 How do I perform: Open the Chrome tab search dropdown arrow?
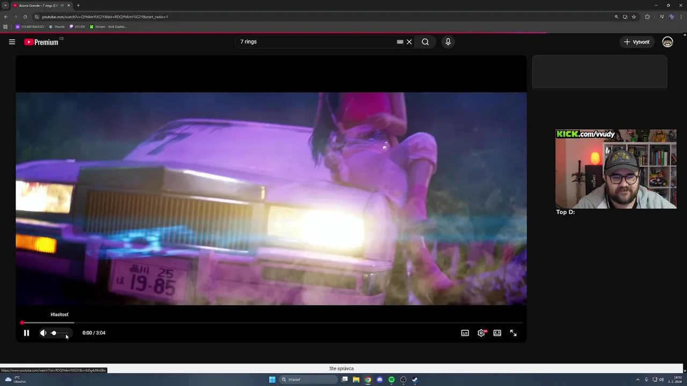5,5
